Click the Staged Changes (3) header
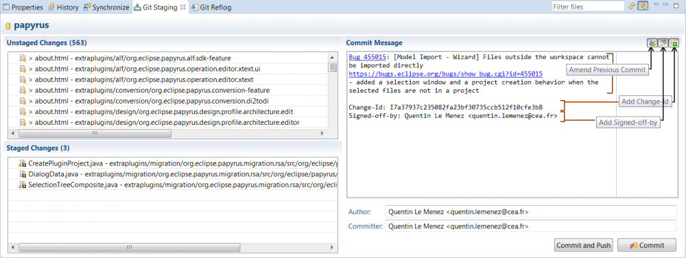 (x=38, y=148)
